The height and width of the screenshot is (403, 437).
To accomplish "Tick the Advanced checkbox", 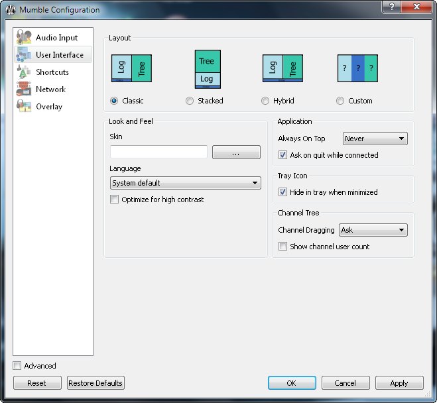I will pos(17,365).
